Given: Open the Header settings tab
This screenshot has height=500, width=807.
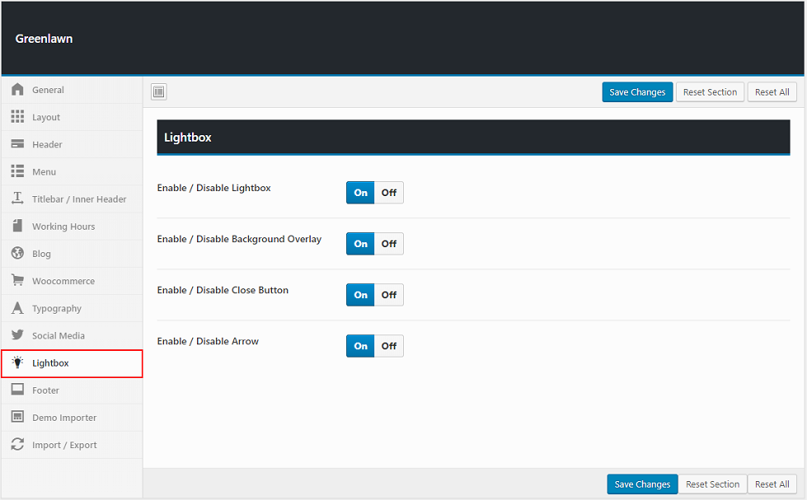Looking at the screenshot, I should point(47,145).
